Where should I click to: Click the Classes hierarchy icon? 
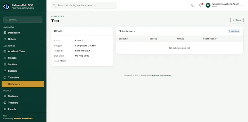click(5, 58)
